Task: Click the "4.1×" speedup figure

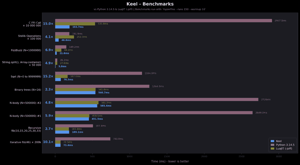Action: tap(49, 37)
